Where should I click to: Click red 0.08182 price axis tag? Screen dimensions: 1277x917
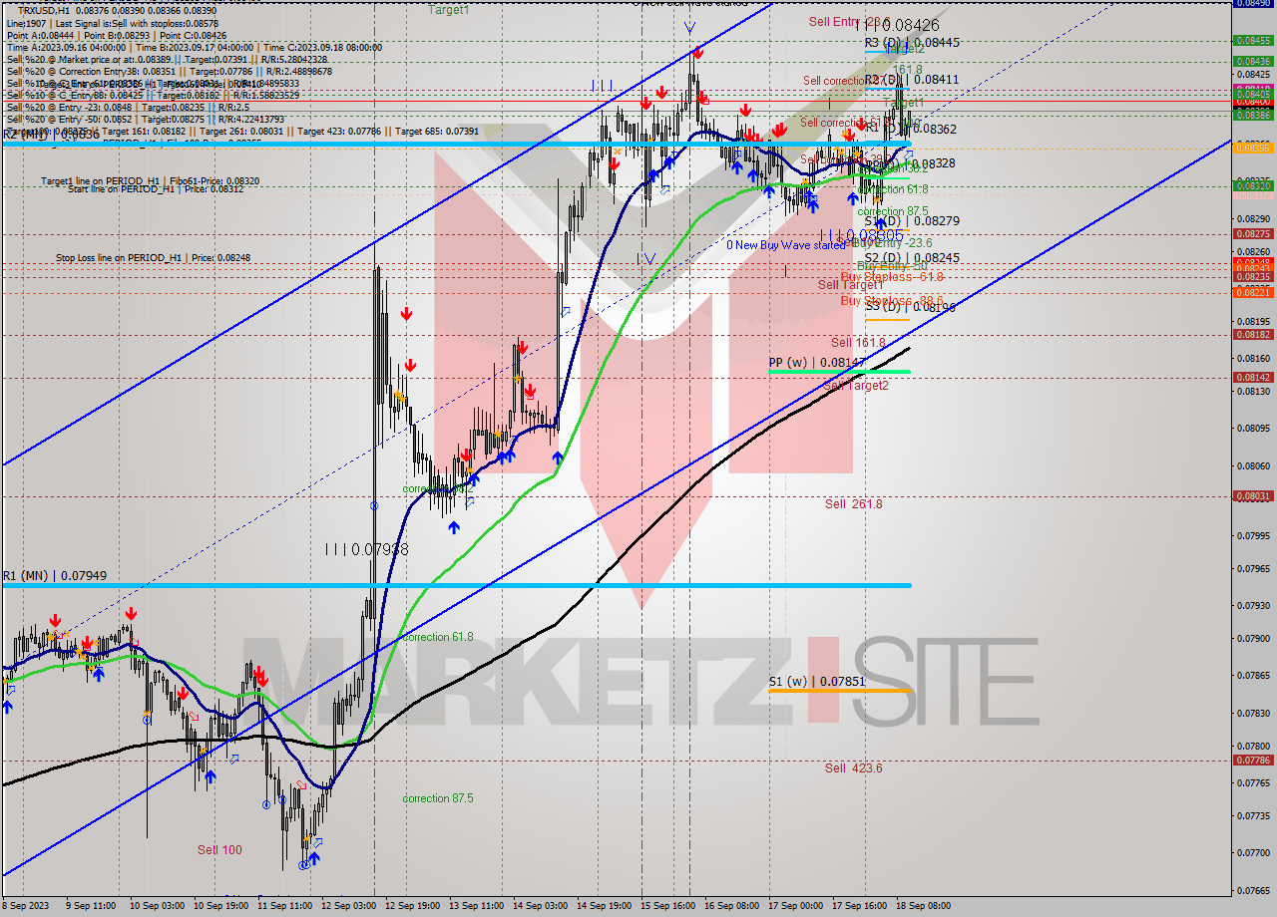coord(1253,335)
